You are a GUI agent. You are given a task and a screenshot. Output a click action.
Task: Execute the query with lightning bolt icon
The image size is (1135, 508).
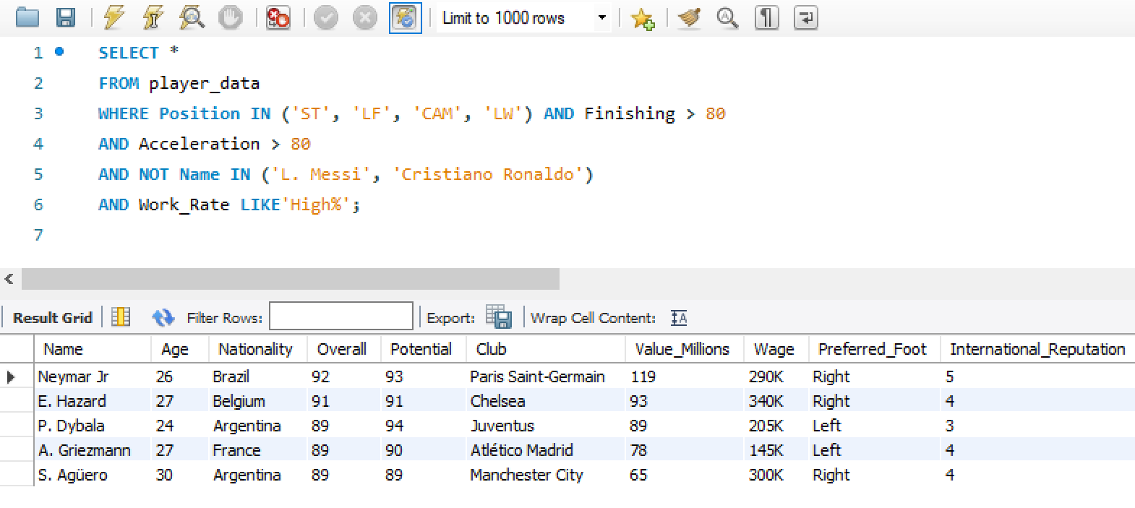113,17
